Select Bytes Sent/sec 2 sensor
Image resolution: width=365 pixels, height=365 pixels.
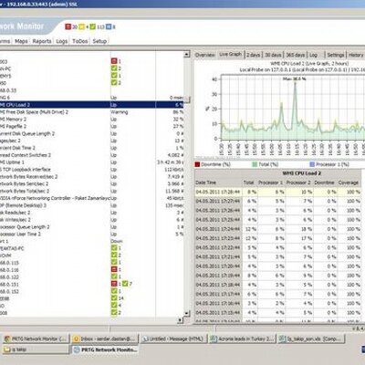click(x=92, y=183)
